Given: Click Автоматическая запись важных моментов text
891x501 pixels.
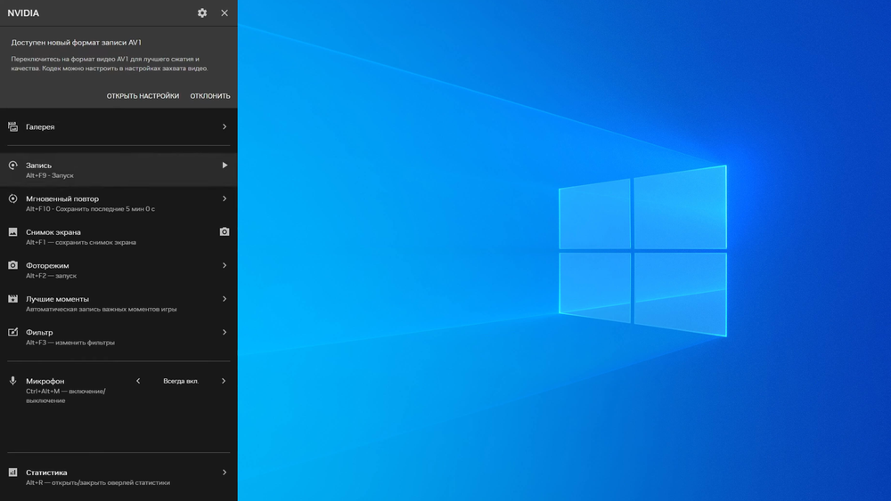Looking at the screenshot, I should tap(102, 309).
